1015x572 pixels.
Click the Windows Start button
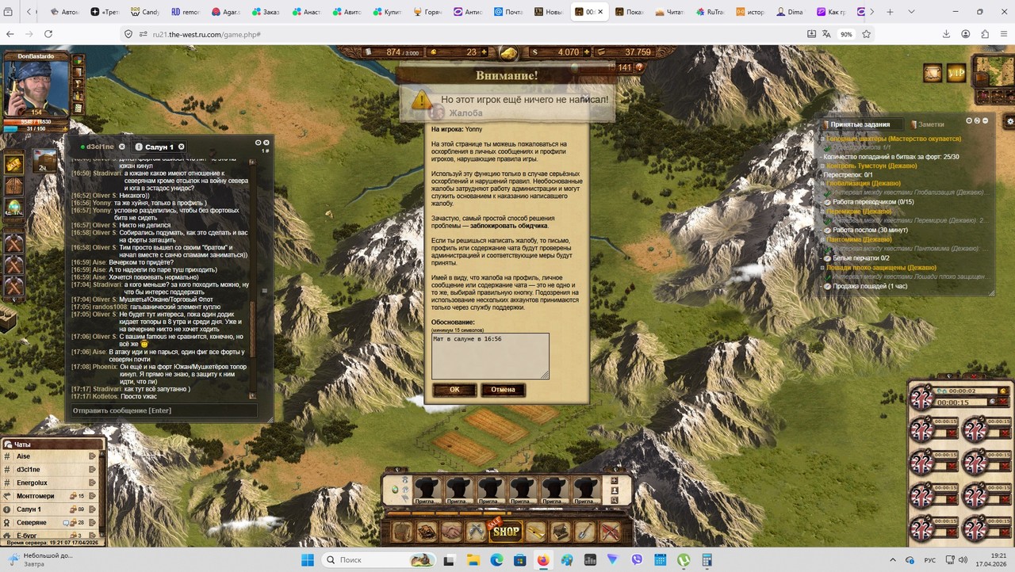click(x=307, y=560)
